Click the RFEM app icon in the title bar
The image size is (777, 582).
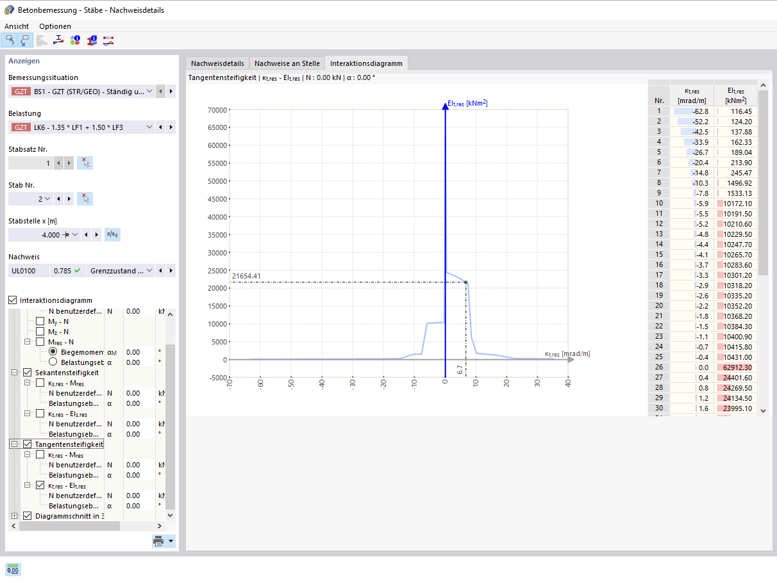click(x=9, y=10)
